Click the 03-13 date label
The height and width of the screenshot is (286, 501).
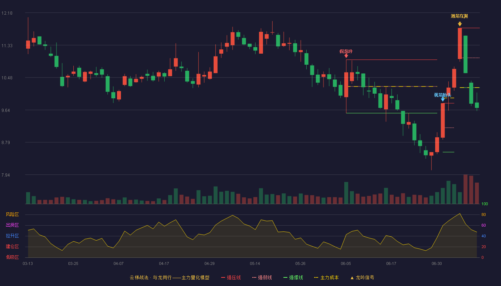point(28,263)
